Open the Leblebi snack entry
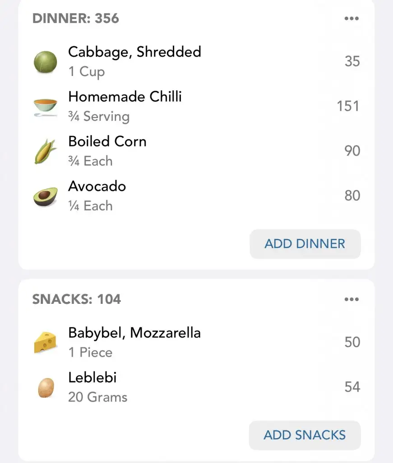This screenshot has height=463, width=393. (x=197, y=387)
